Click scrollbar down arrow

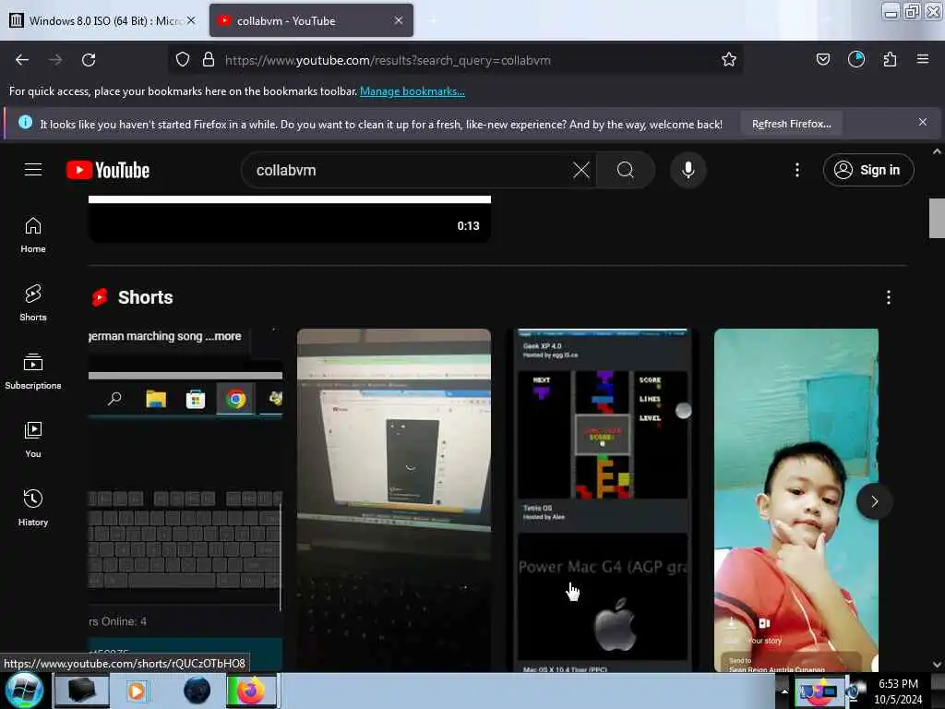(937, 665)
